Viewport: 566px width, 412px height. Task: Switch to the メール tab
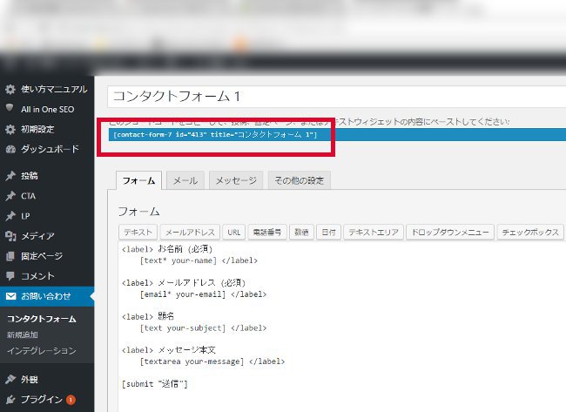pos(184,180)
